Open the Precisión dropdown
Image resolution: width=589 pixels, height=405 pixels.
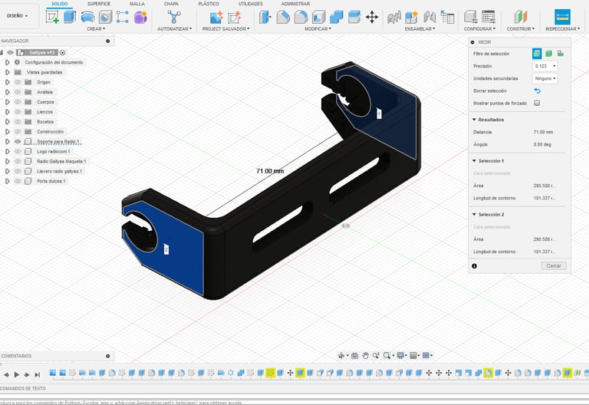pos(545,67)
